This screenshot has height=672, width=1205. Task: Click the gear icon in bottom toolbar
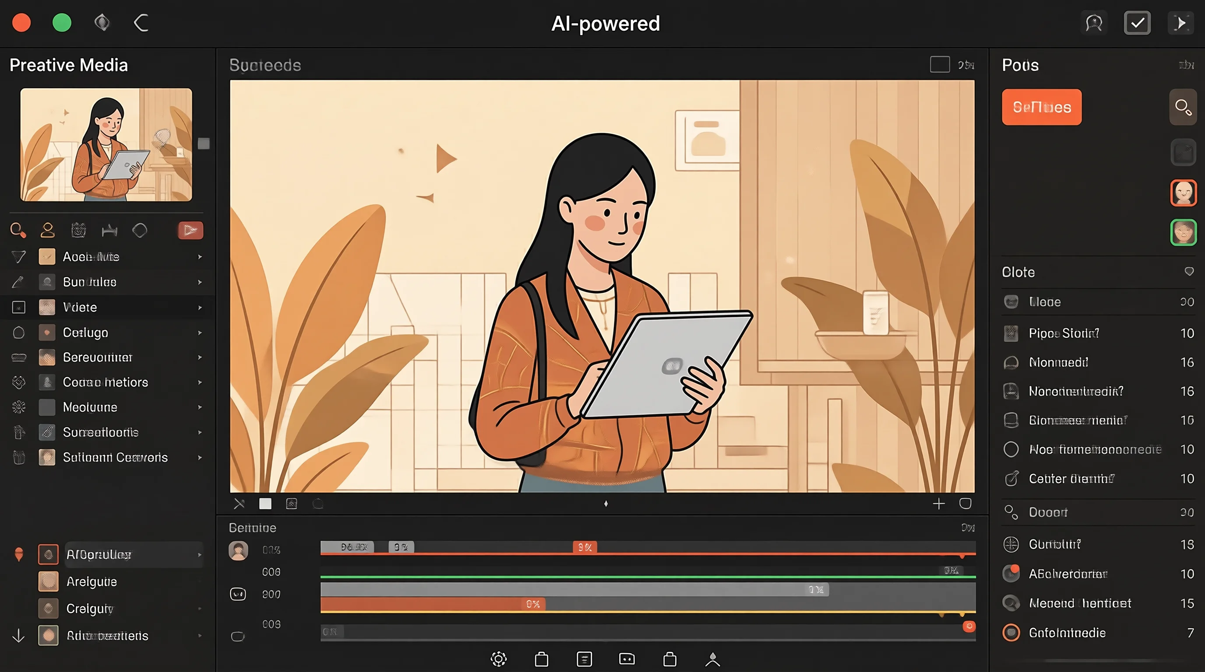click(499, 659)
